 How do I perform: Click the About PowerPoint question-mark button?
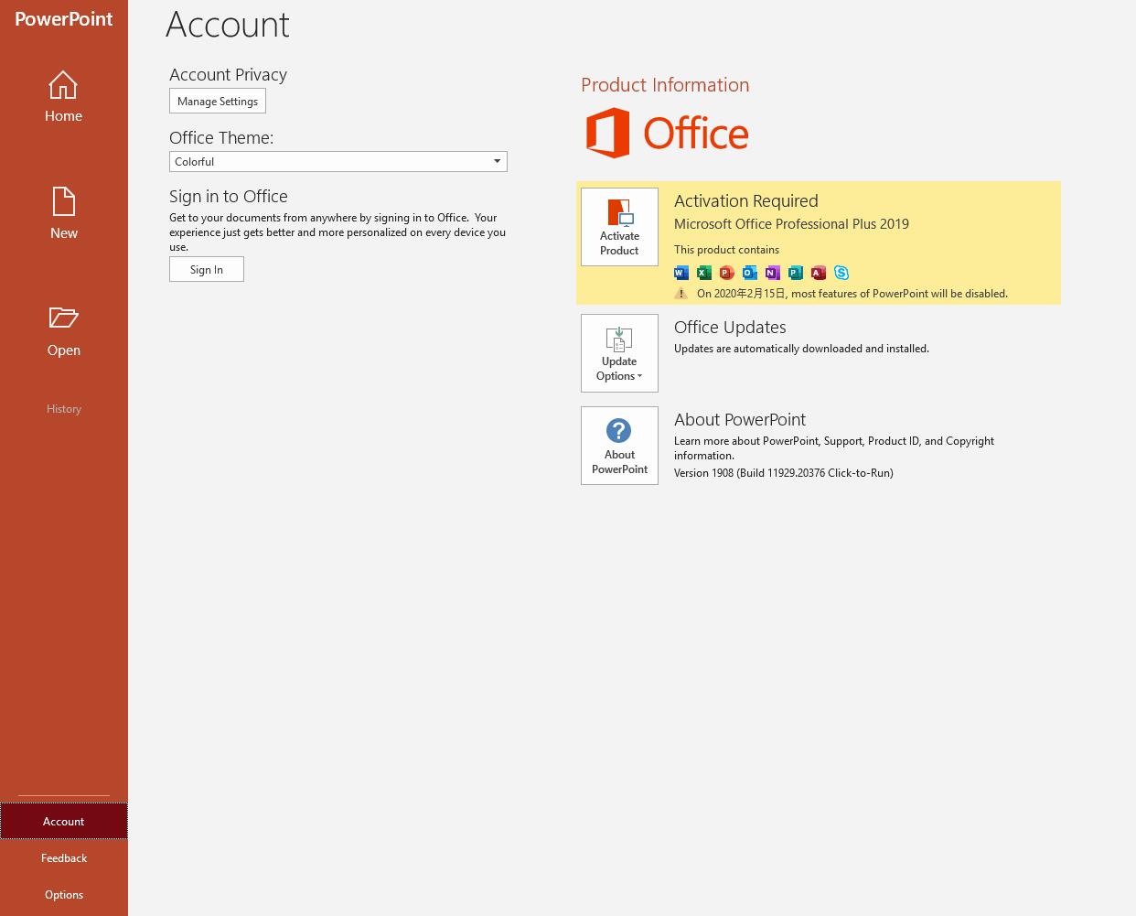pyautogui.click(x=619, y=446)
